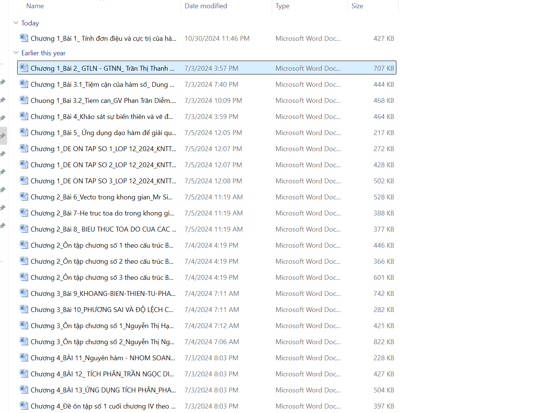Click date cell 10/30/2024 11:46 PM
The height and width of the screenshot is (413, 536).
(217, 39)
